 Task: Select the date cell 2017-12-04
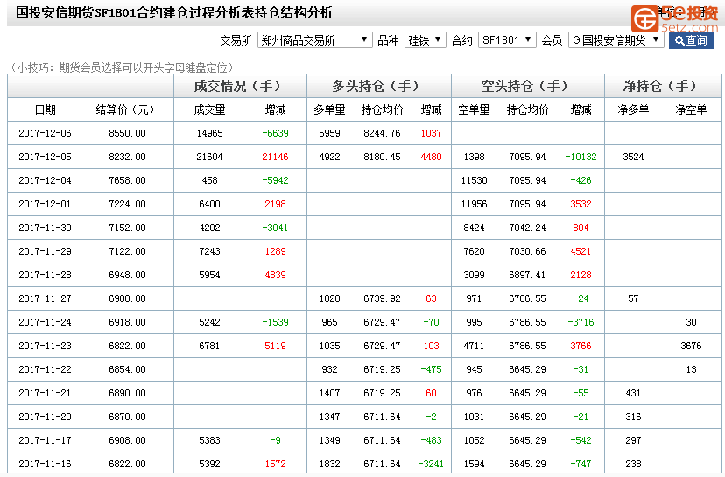click(x=45, y=180)
